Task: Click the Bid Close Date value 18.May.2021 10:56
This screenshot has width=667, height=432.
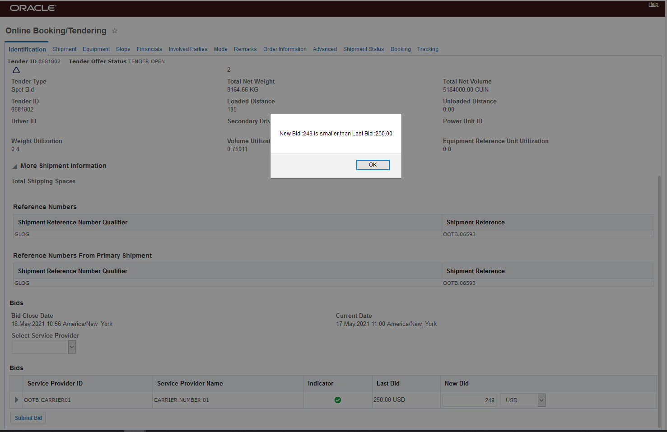Action: (x=62, y=324)
